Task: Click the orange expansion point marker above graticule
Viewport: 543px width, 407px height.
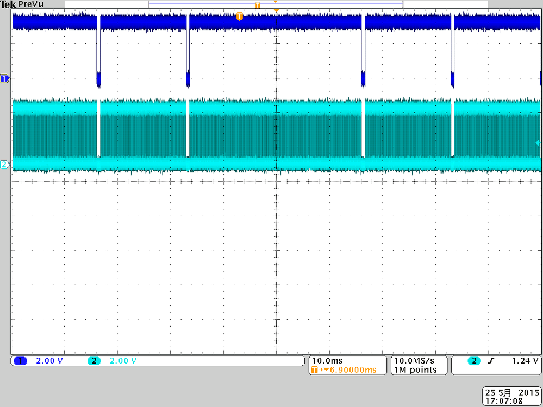Action: point(277,9)
